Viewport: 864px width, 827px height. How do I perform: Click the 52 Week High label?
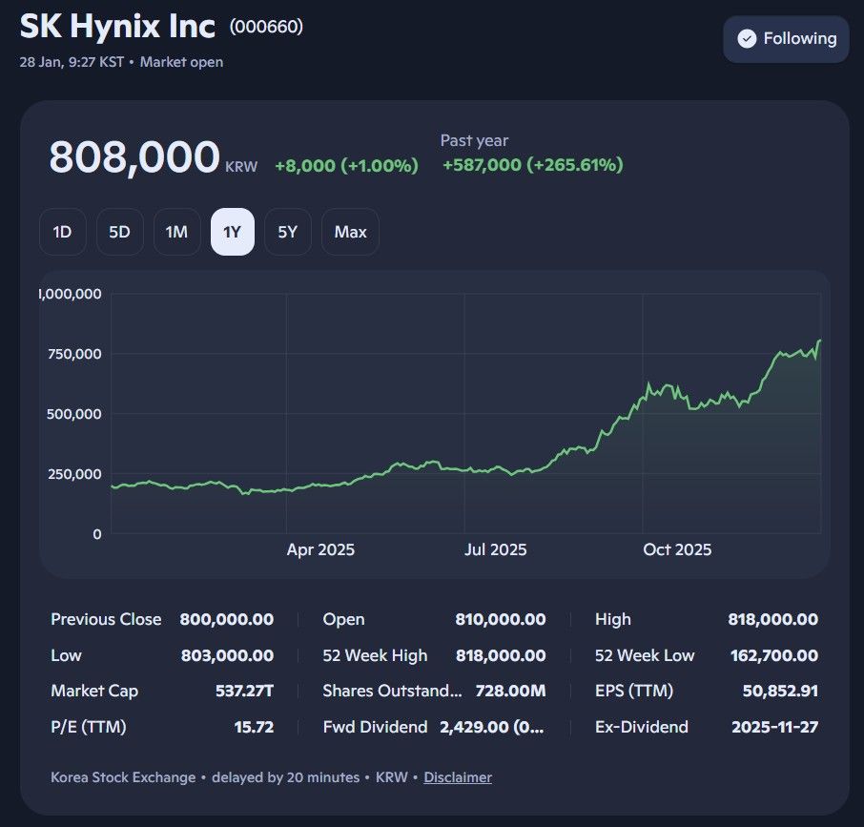click(x=375, y=655)
